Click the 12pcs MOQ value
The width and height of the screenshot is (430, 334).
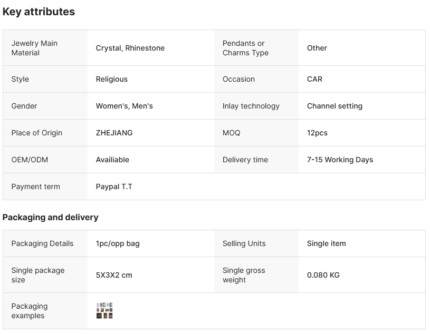[x=317, y=133]
